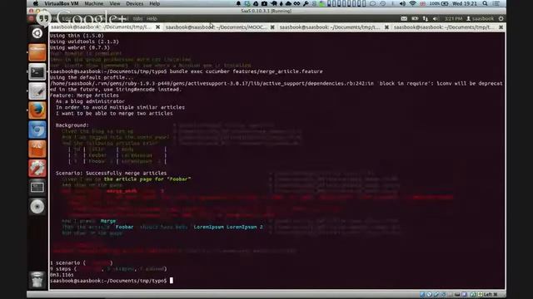Open the Ubuntu power session icon
The image size is (533, 299).
tap(501, 18)
